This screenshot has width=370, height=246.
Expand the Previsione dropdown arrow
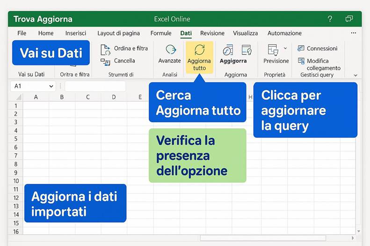[285, 48]
